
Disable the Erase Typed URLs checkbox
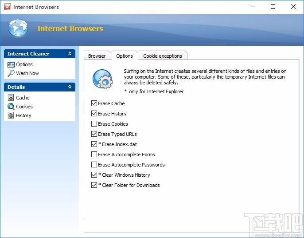(94, 134)
